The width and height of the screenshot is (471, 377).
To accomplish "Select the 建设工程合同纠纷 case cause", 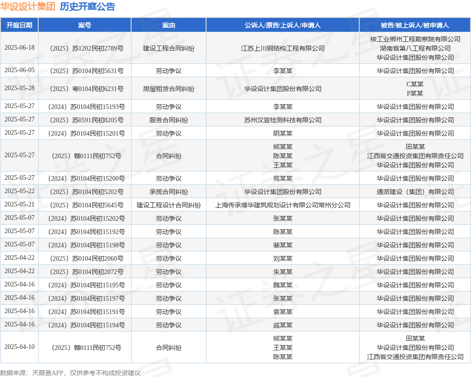I will [169, 48].
